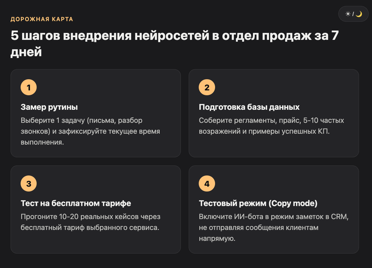Click the description starting 'Выберите 1 задачу'

[x=90, y=131]
